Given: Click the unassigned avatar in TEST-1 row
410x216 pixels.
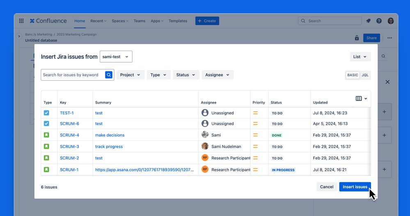Looking at the screenshot, I should coord(205,113).
